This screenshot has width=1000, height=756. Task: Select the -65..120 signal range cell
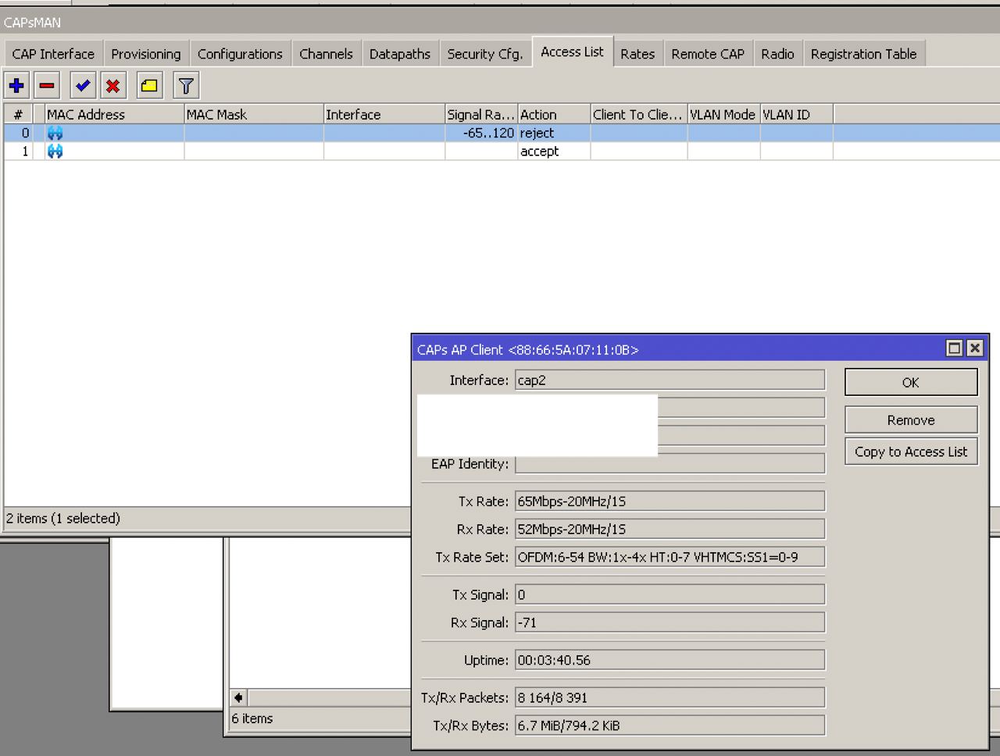click(481, 133)
